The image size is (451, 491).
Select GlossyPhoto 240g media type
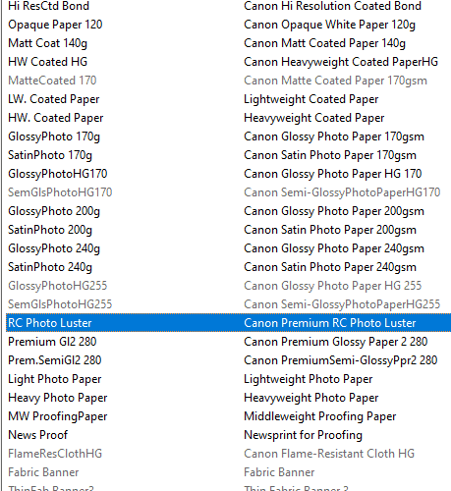coord(228,248)
